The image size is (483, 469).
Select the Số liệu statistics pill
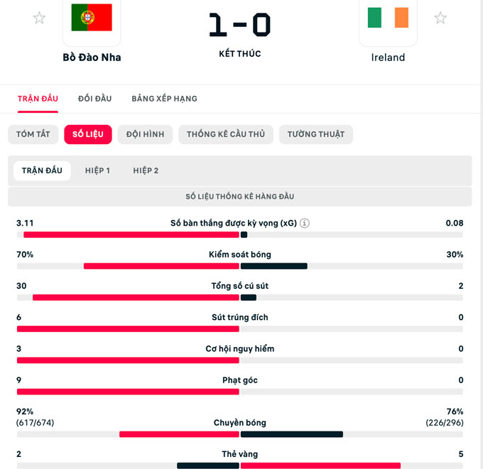click(x=88, y=134)
